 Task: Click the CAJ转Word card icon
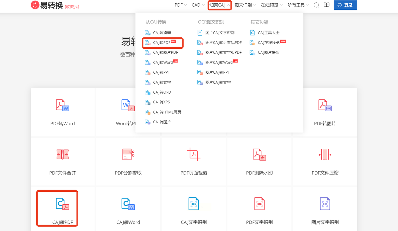128,204
